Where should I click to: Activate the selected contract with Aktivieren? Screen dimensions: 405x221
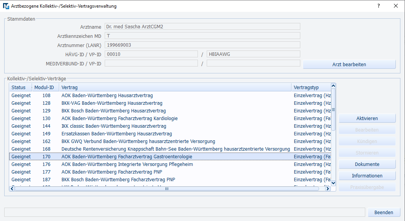(367, 119)
